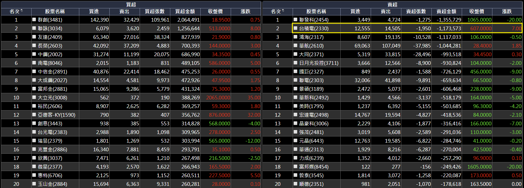Click 漲跌 header in the 賣超 table
This screenshot has width=524, height=188.
coord(507,11)
